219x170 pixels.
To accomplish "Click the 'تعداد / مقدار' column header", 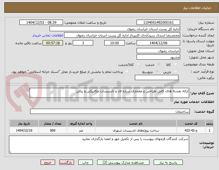I will pos(53,123).
